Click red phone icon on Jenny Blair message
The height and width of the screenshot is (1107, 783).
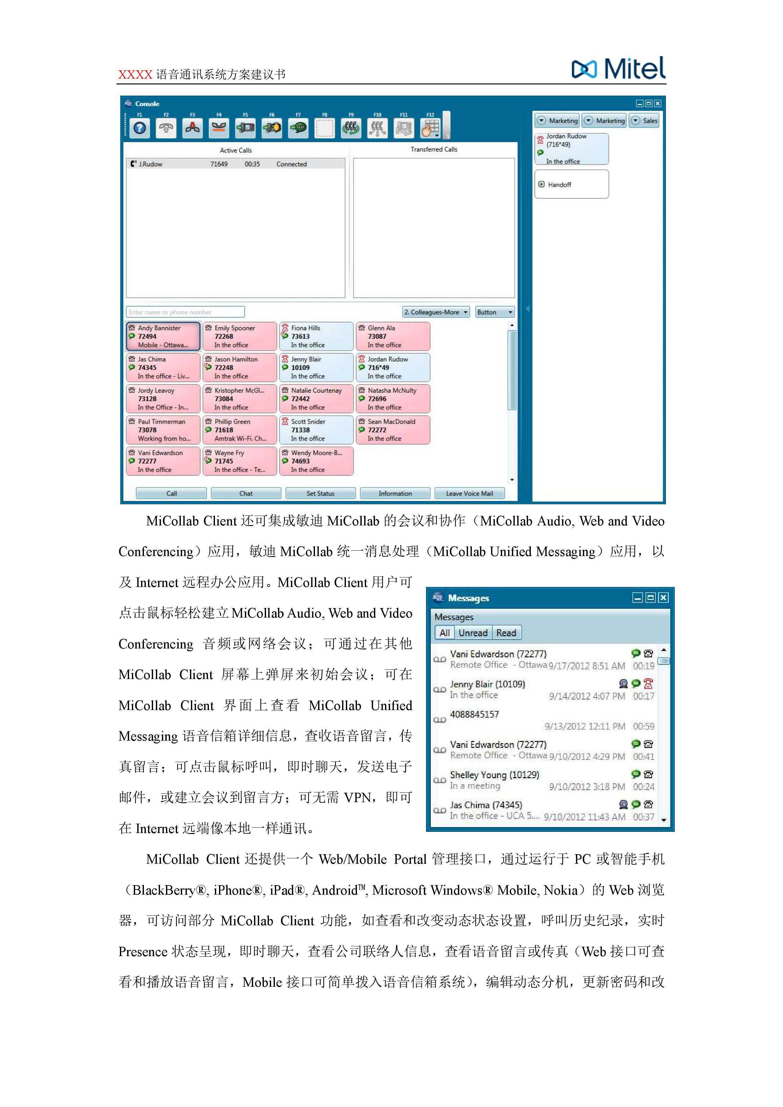[649, 683]
